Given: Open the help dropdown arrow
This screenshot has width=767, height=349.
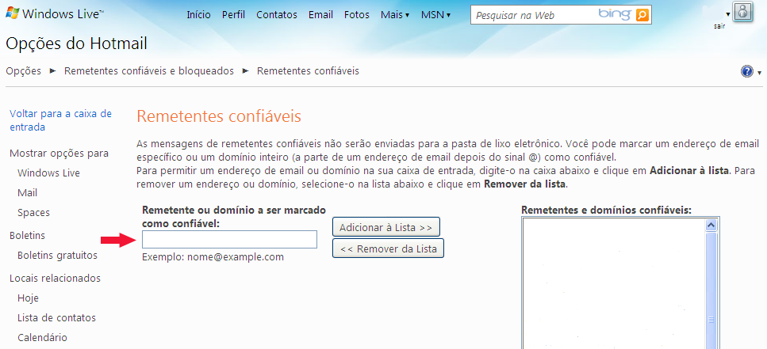Looking at the screenshot, I should click(759, 73).
